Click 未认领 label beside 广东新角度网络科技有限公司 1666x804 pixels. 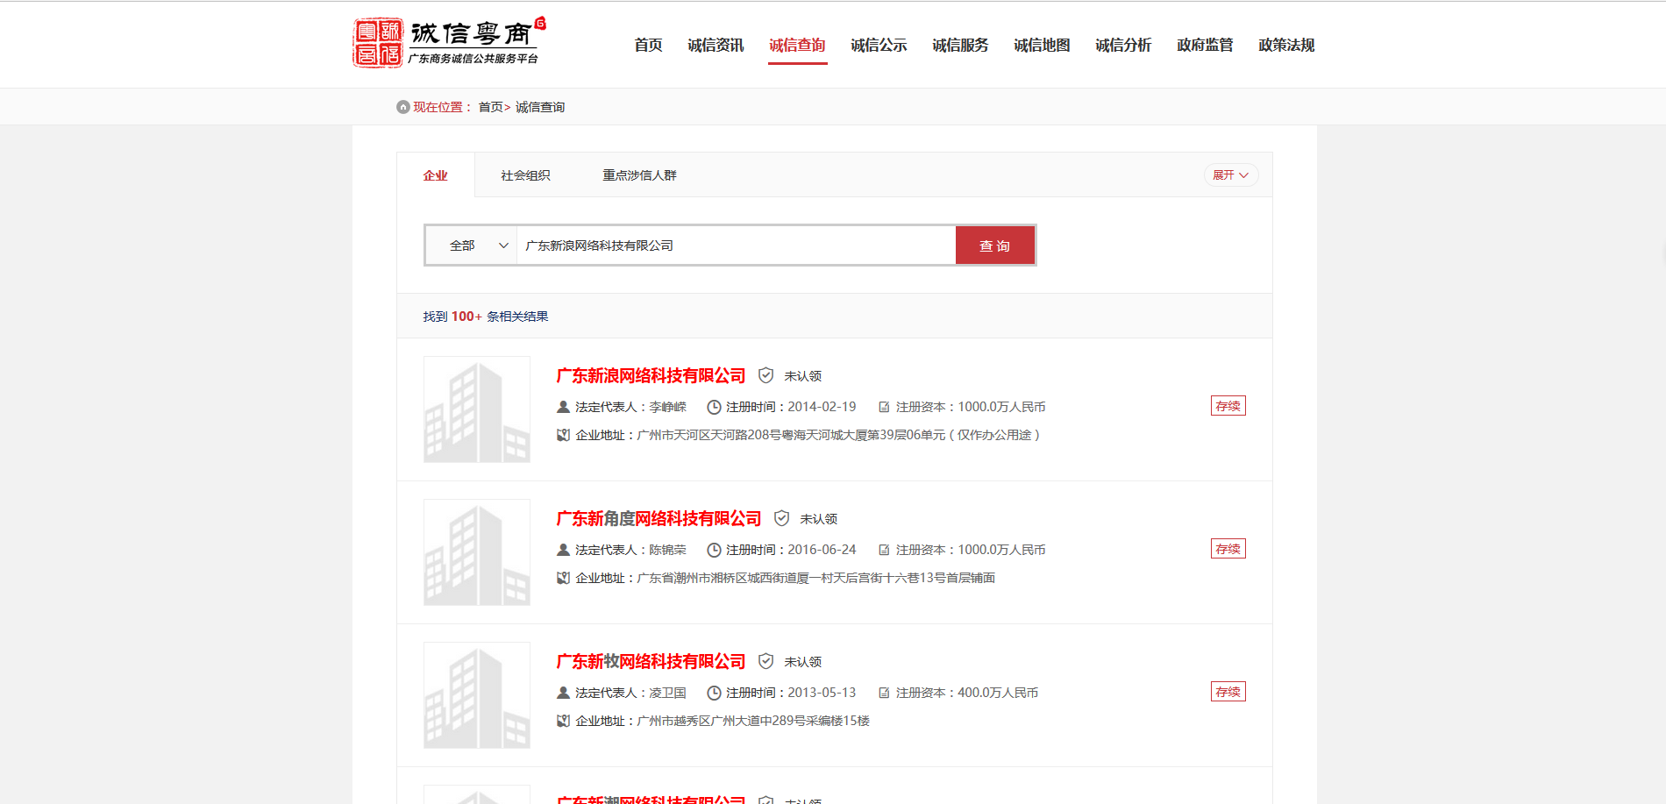819,519
